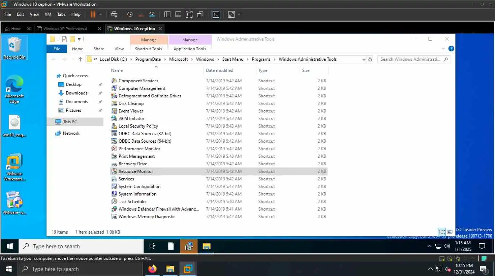Open the VMware Tabs menu
Viewport: 495px width, 276px height.
pos(62,14)
